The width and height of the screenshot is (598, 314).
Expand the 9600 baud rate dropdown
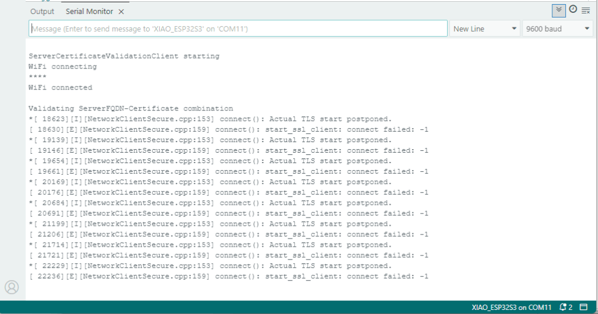point(558,29)
